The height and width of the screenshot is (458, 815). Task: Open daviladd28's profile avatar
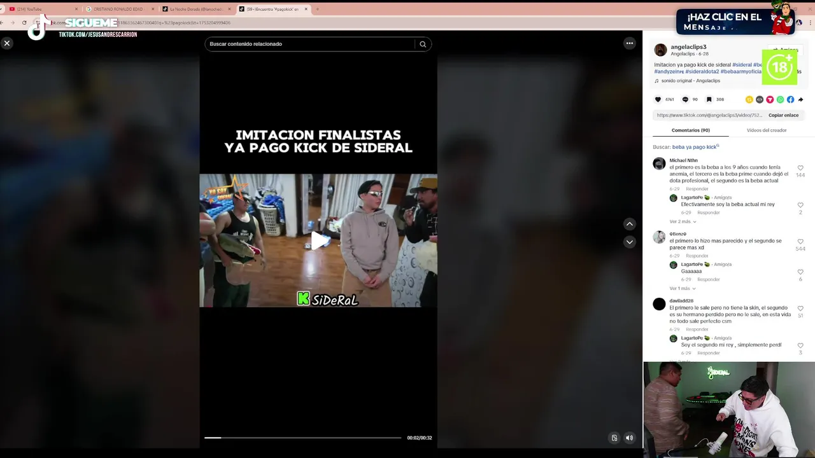tap(659, 303)
